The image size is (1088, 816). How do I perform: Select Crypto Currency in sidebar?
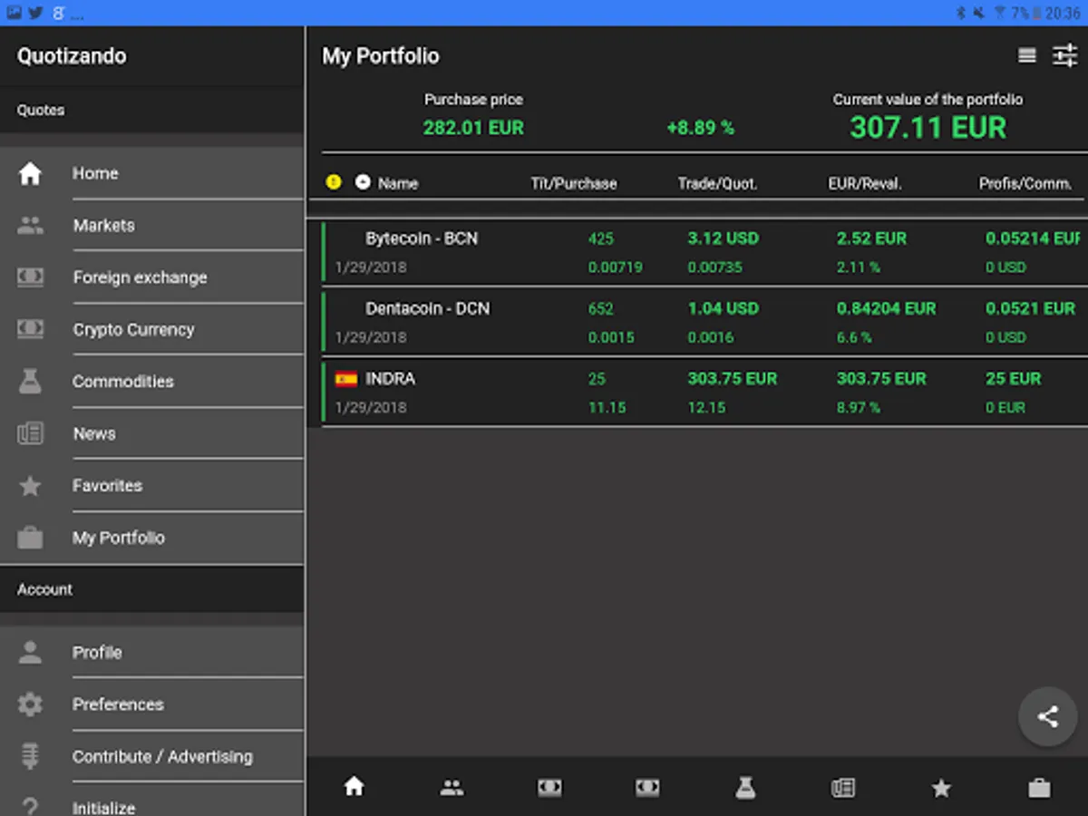tap(151, 329)
